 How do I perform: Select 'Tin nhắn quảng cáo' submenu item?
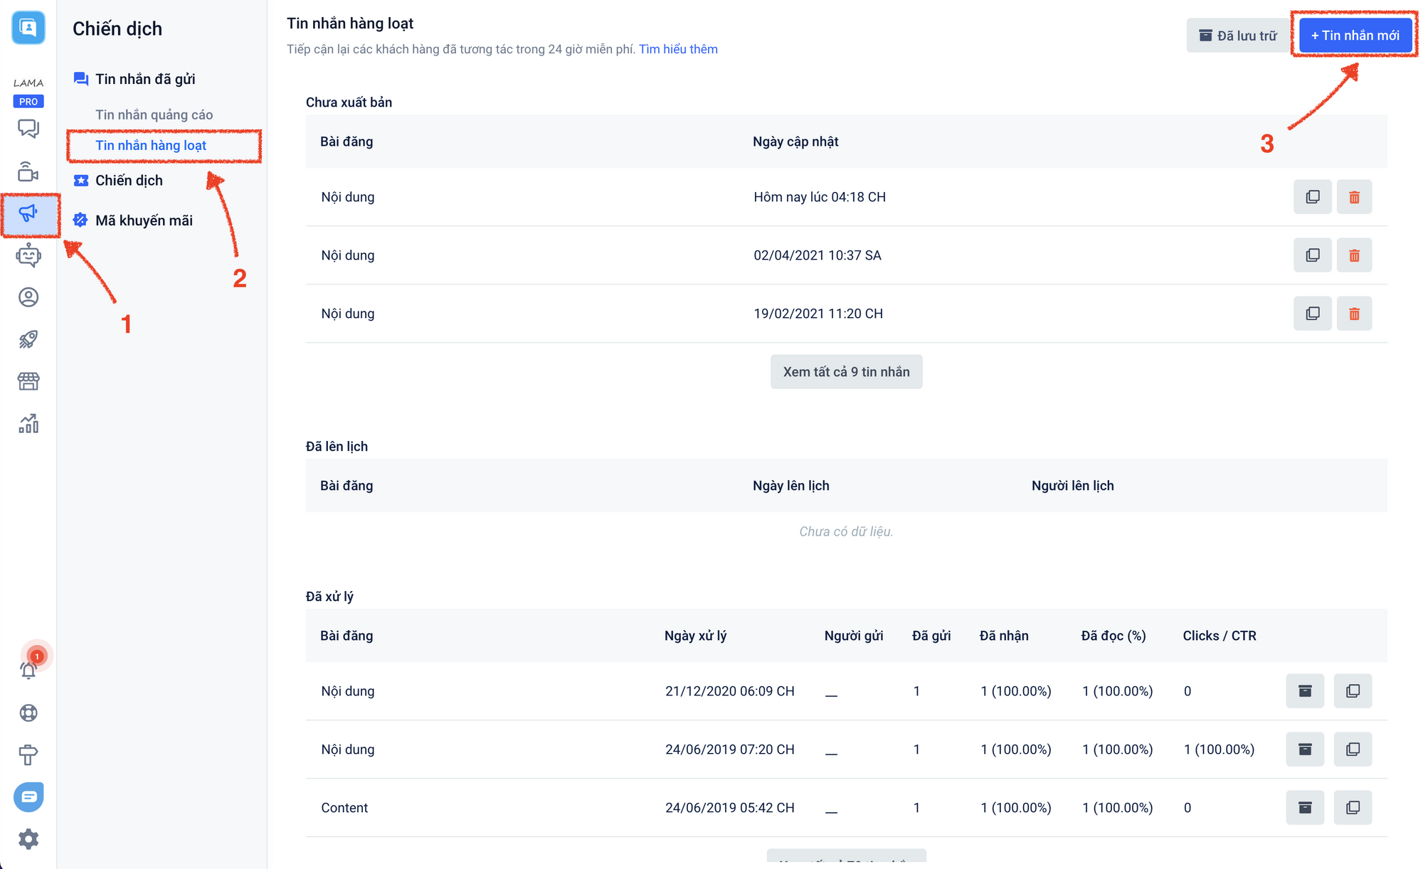pos(154,114)
